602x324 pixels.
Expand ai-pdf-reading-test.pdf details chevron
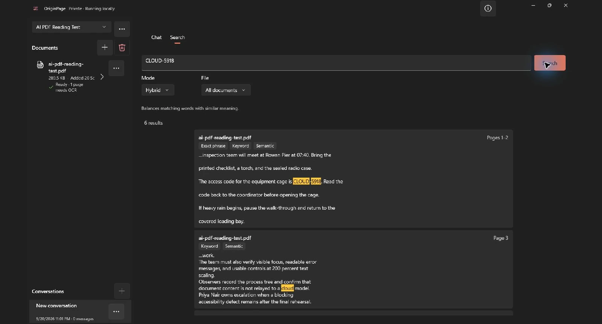click(x=102, y=77)
